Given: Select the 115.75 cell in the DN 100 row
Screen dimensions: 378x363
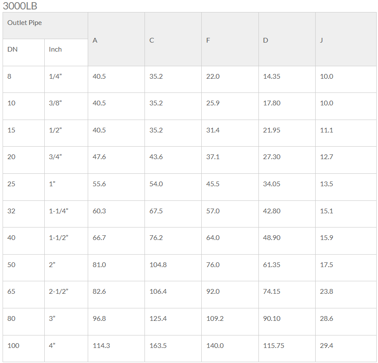Looking at the screenshot, I should (x=287, y=348).
